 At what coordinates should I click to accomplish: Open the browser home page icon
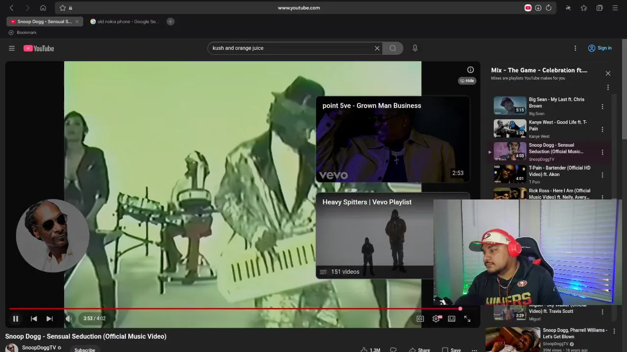[43, 8]
